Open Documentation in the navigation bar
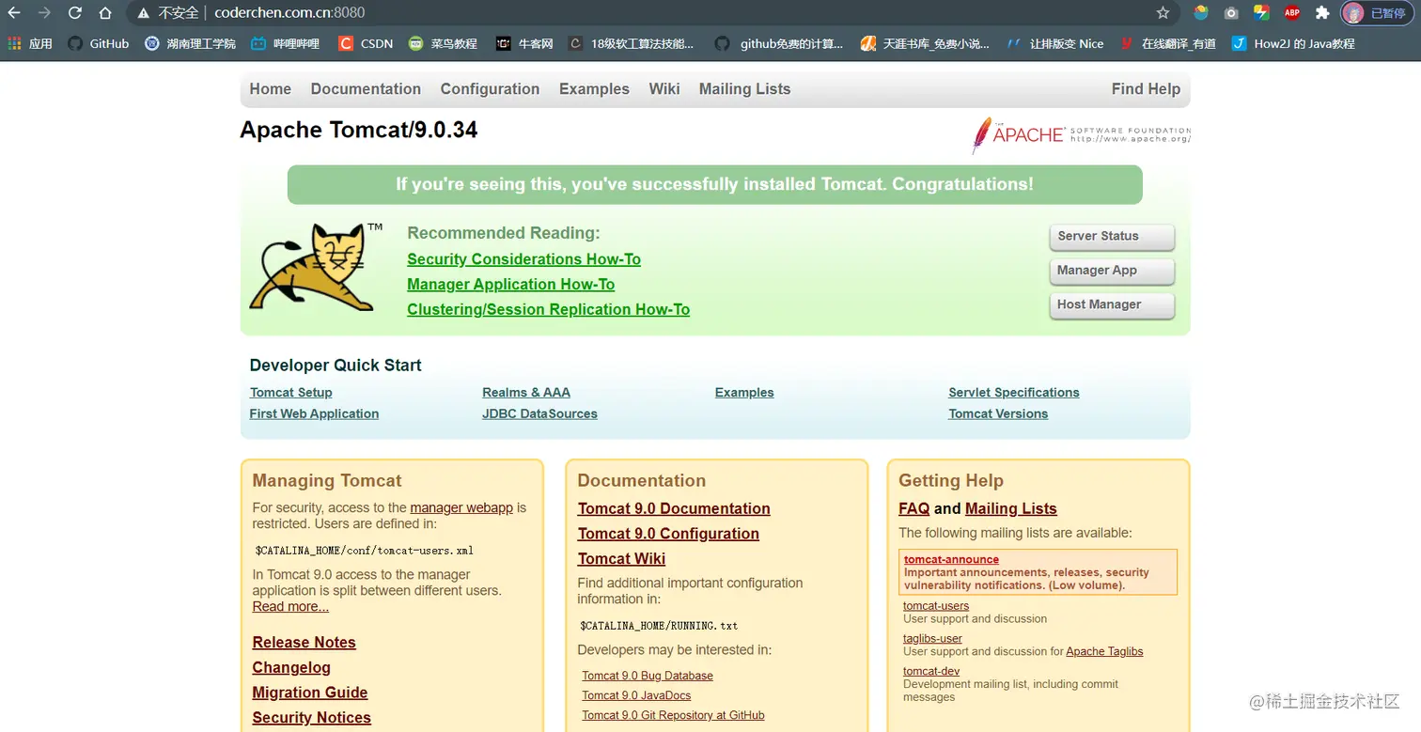The height and width of the screenshot is (732, 1421). coord(366,89)
